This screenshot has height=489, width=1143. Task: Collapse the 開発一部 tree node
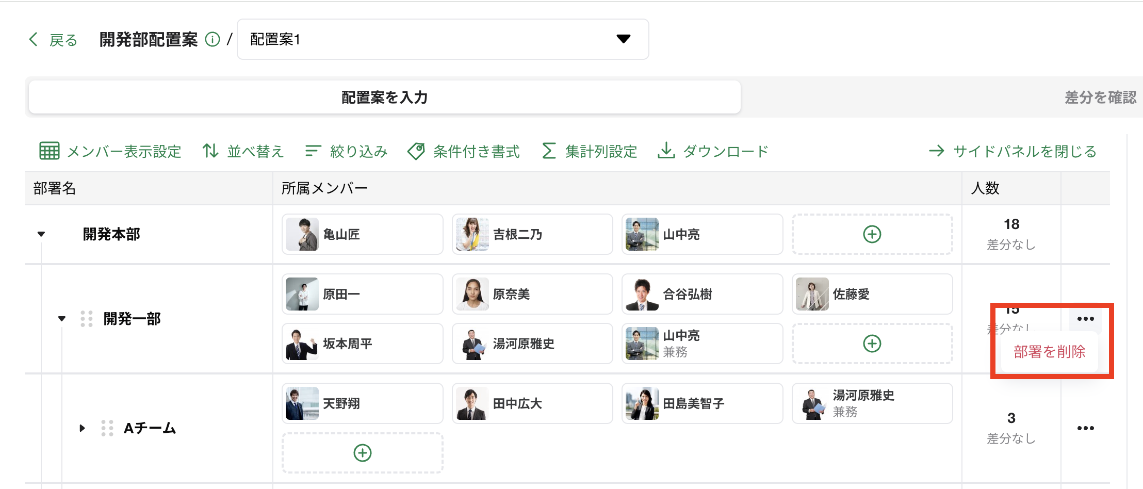[x=62, y=319]
